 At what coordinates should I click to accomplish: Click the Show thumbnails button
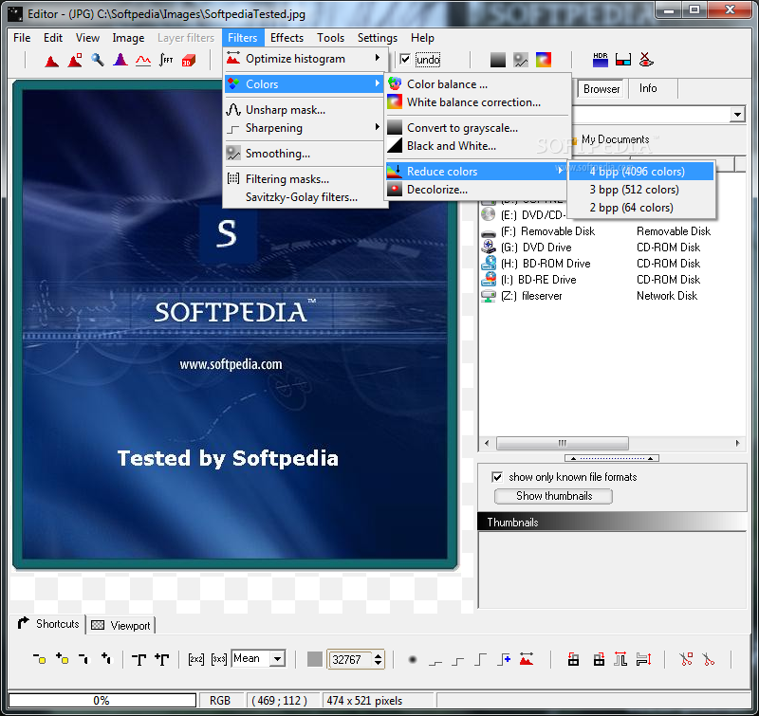pos(553,496)
